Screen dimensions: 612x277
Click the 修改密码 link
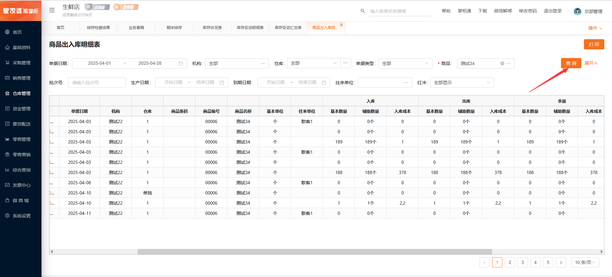[x=528, y=11]
